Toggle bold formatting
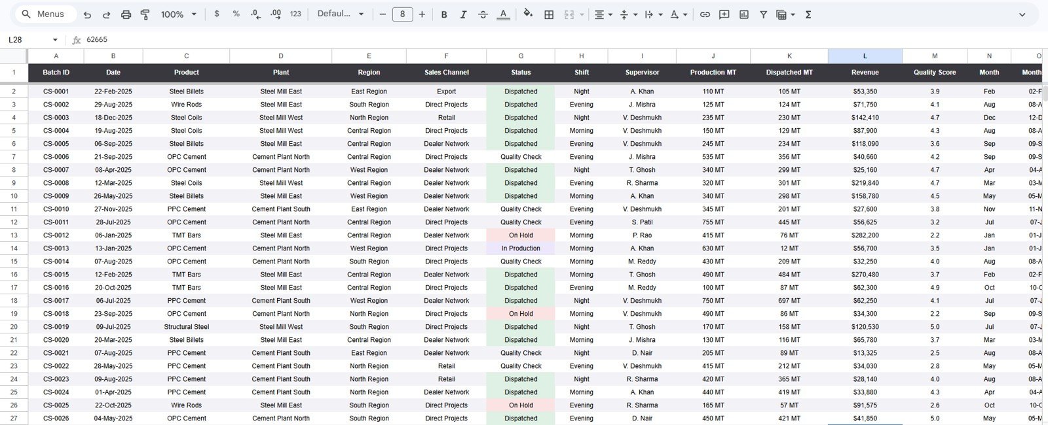Screen dimensions: 1048x425 point(444,14)
